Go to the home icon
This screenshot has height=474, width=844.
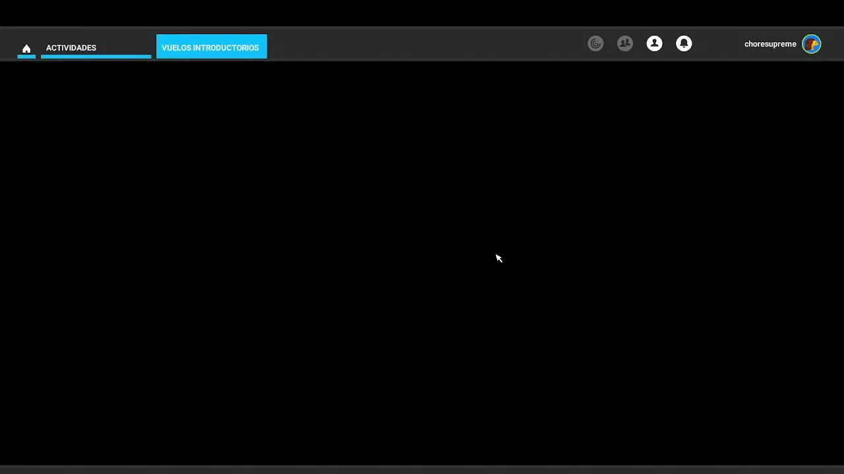[x=26, y=49]
